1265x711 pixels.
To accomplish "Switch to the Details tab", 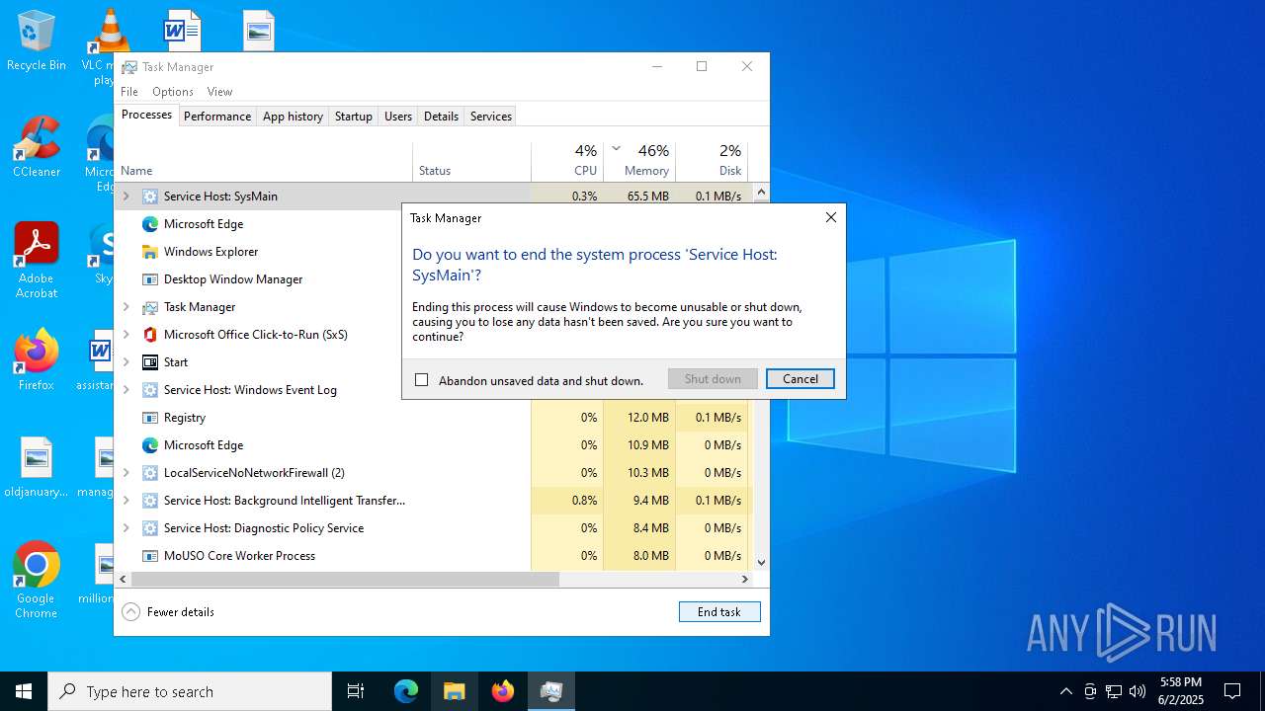I will coord(441,117).
